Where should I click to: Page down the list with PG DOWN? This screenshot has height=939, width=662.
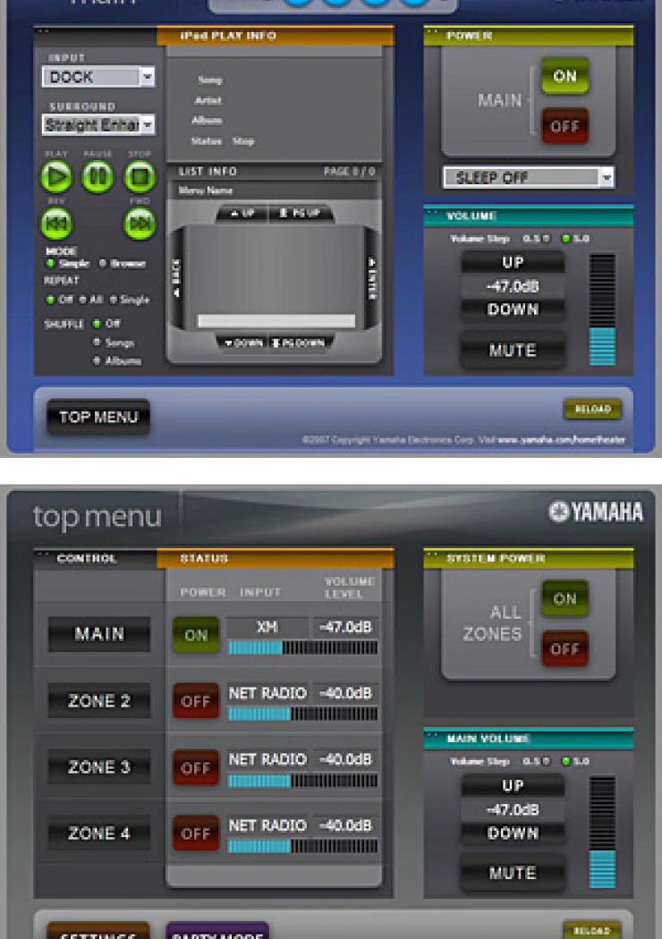[299, 343]
